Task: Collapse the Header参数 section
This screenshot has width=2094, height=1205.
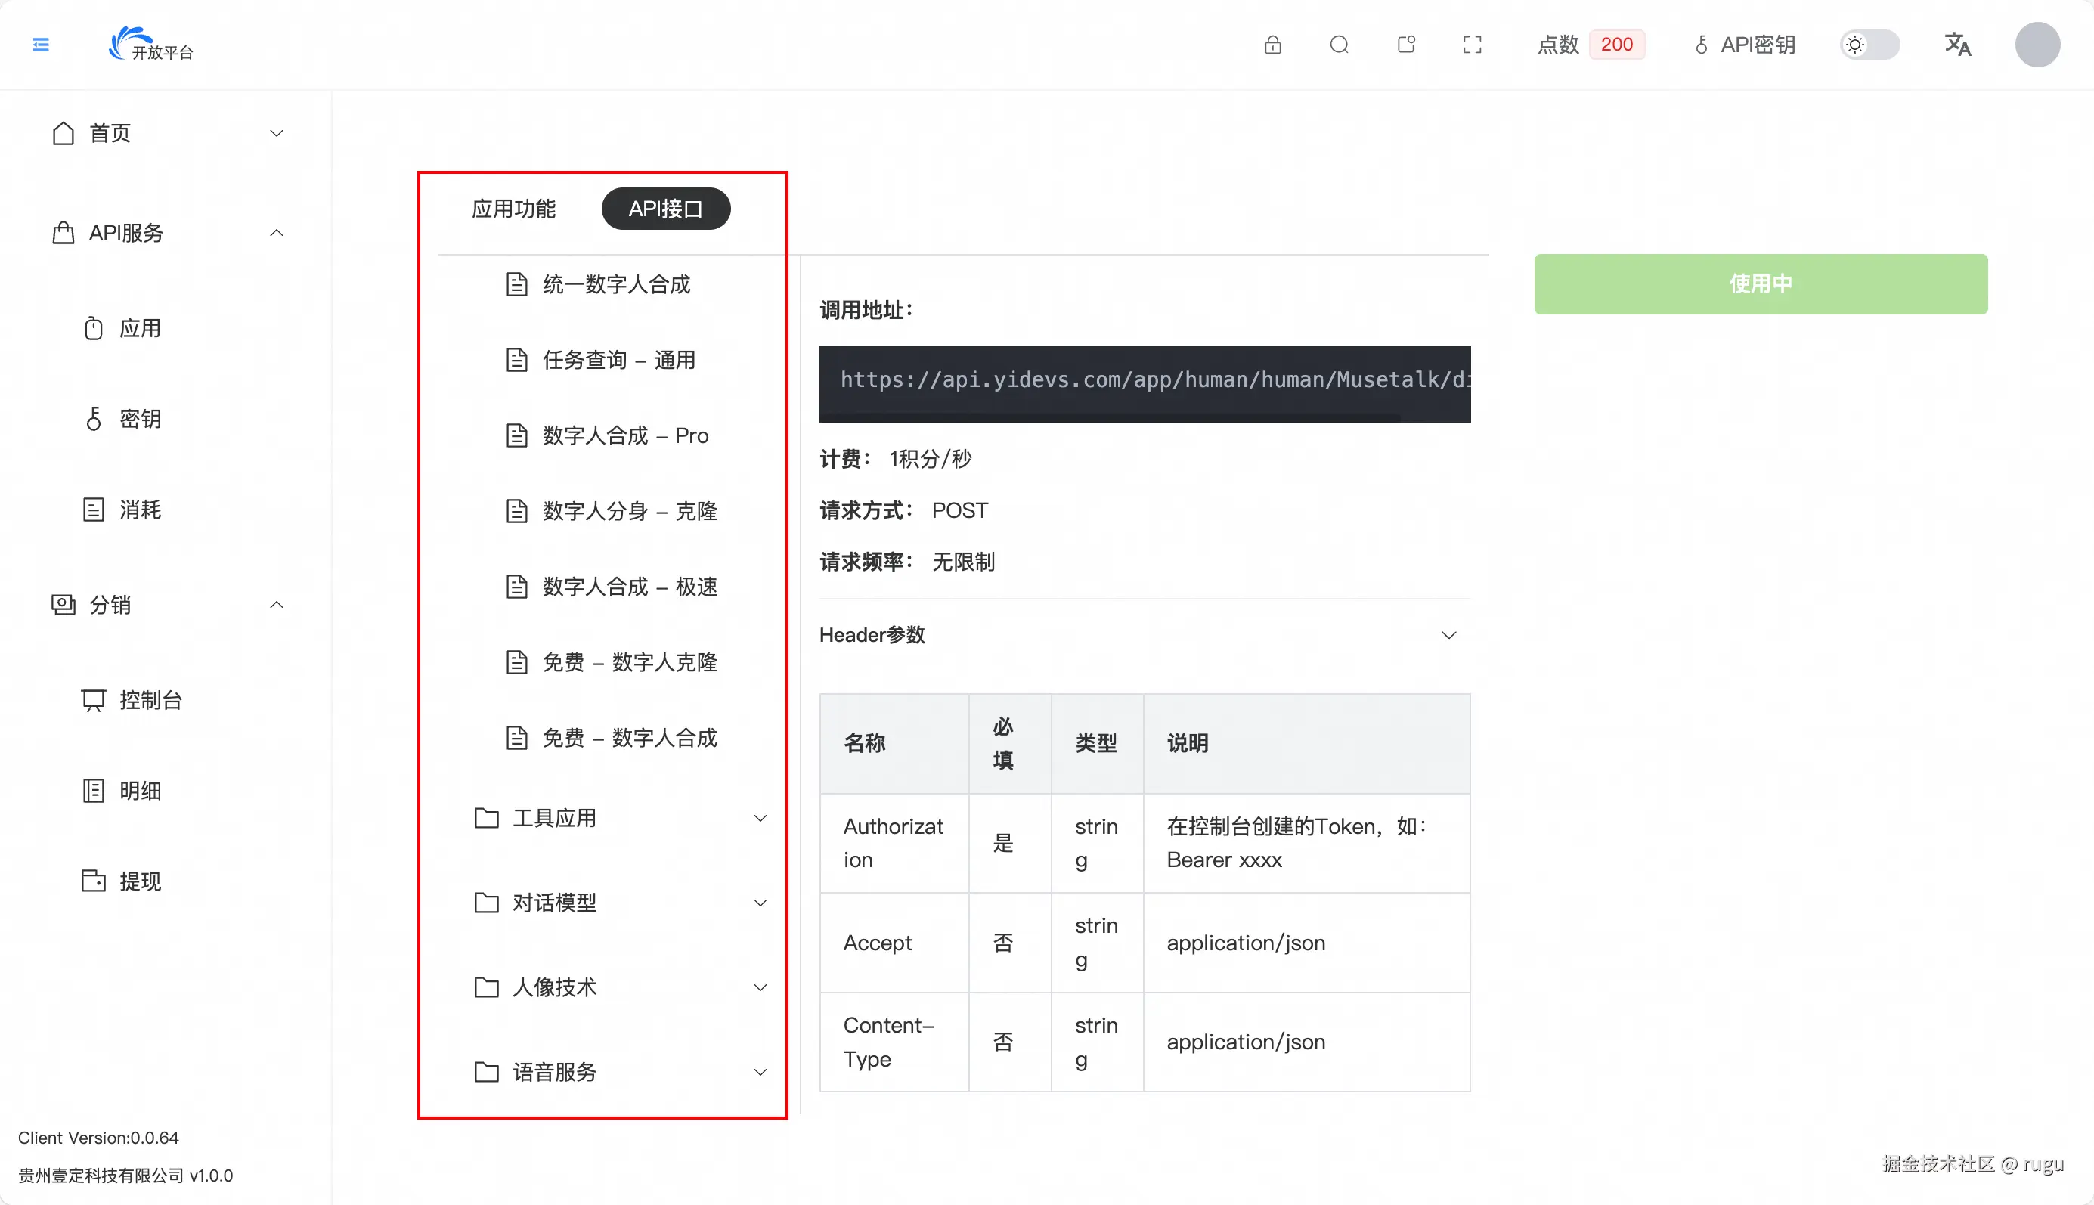Action: pos(1448,636)
